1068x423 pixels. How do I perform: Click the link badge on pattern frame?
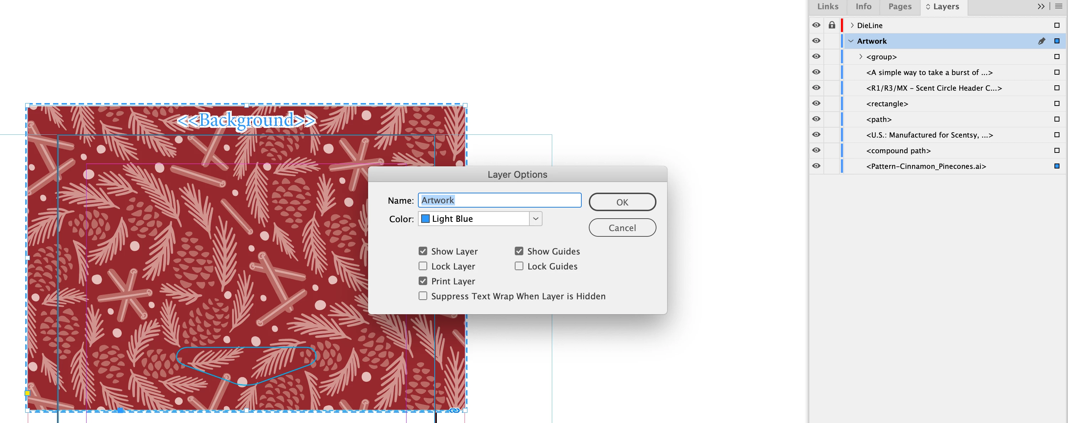[454, 410]
